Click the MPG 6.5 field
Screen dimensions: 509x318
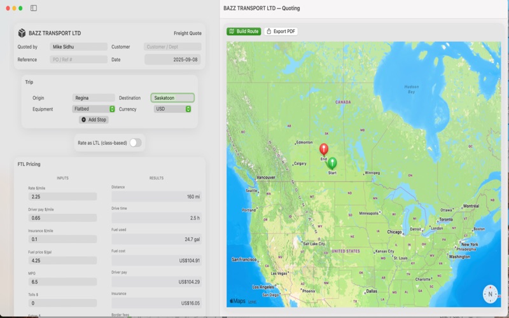tap(62, 282)
